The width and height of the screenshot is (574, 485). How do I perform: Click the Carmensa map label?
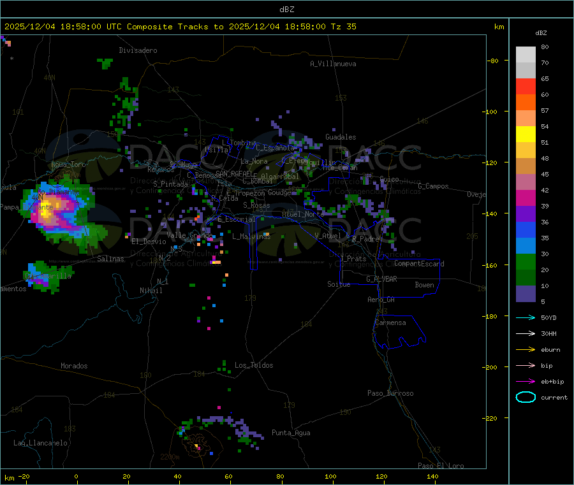[x=390, y=322]
